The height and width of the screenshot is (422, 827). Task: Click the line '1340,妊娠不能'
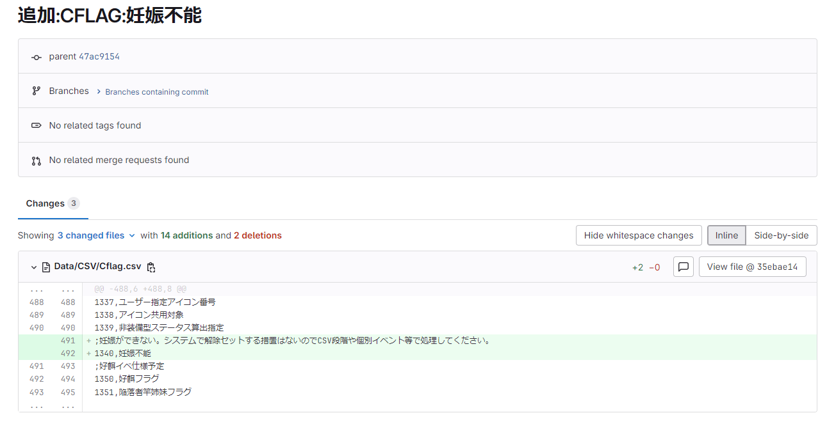click(123, 354)
